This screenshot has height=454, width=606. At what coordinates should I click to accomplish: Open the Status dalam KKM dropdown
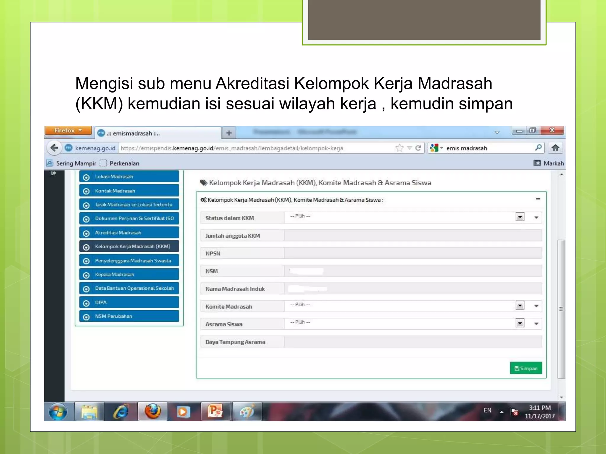point(520,217)
